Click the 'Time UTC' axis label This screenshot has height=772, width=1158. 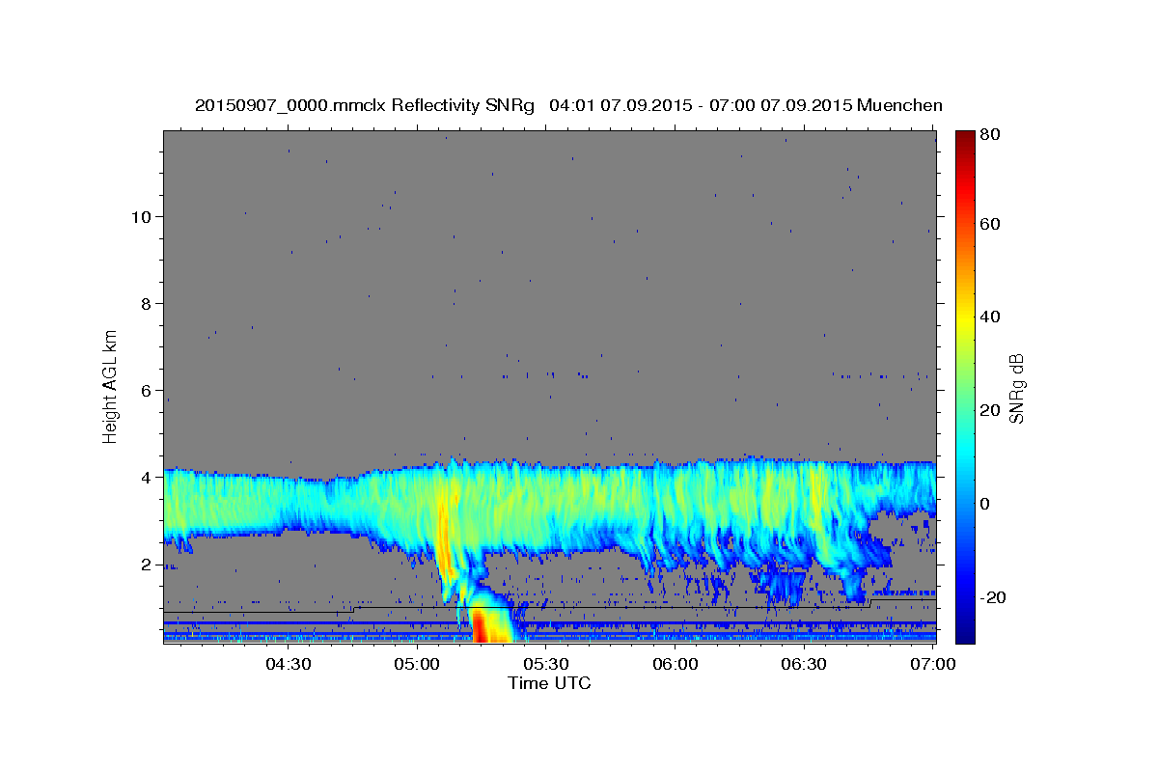coord(549,683)
